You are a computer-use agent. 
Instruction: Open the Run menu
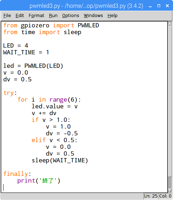point(53,16)
